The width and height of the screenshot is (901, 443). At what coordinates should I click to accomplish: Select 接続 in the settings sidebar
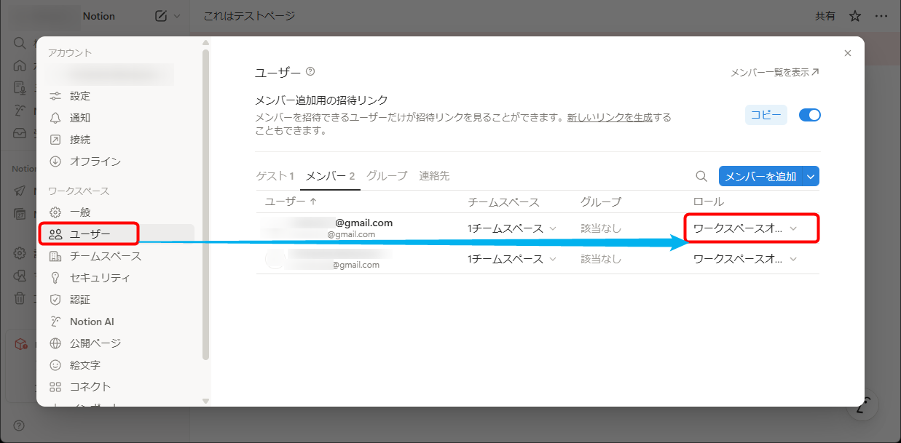pos(79,140)
